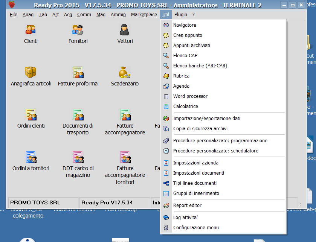Open the Comm menu
Image resolution: width=316 pixels, height=242 pixels.
tap(84, 15)
